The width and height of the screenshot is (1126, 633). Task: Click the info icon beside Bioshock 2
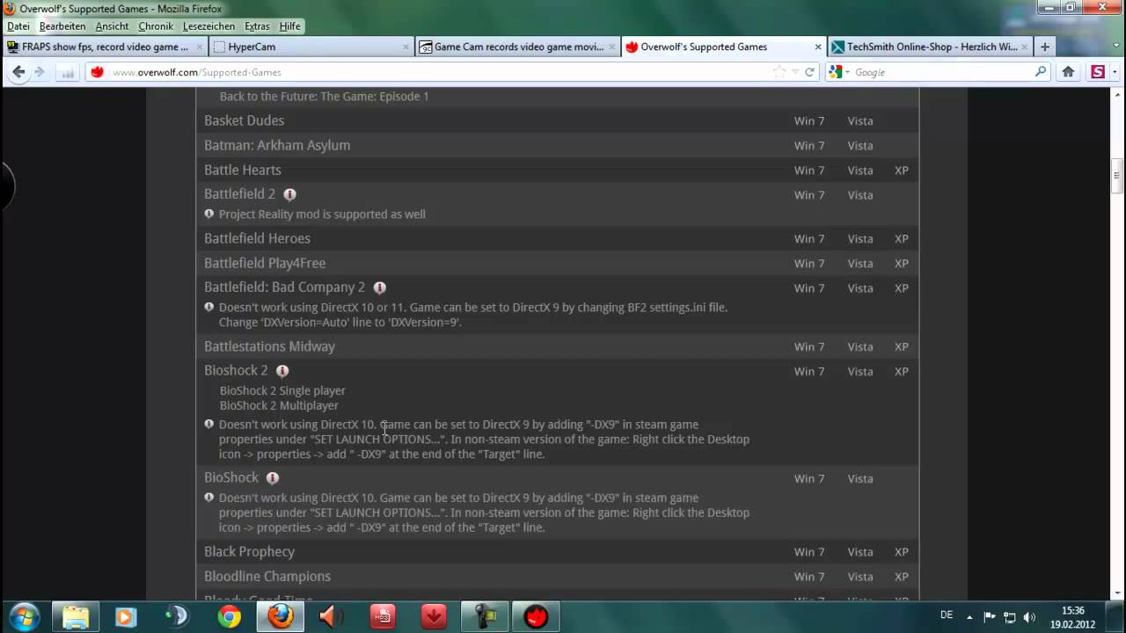click(282, 371)
